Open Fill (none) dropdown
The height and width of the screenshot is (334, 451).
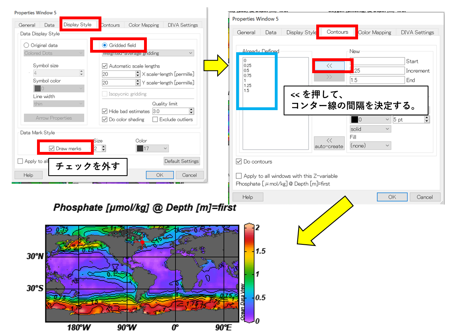click(x=371, y=146)
